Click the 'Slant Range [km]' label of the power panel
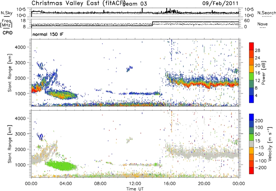This screenshot has height=191, width=276. [x=10, y=73]
